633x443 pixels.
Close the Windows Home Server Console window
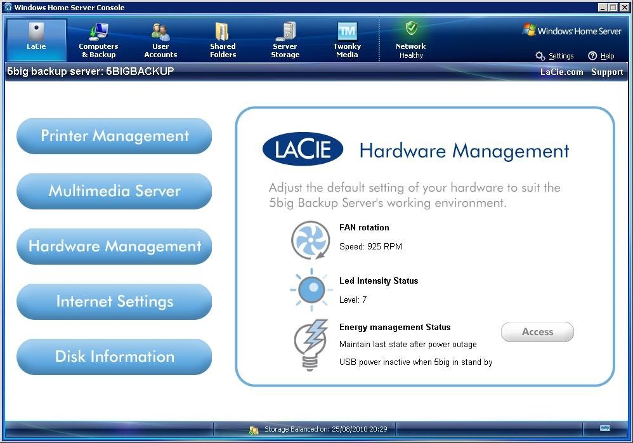click(x=624, y=7)
